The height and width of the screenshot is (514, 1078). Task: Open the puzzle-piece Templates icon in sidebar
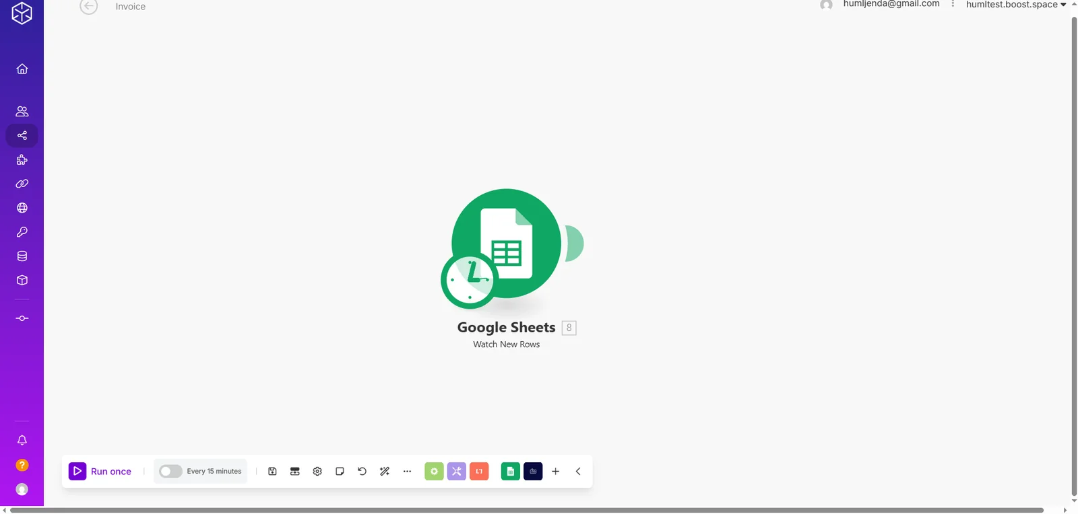tap(22, 159)
